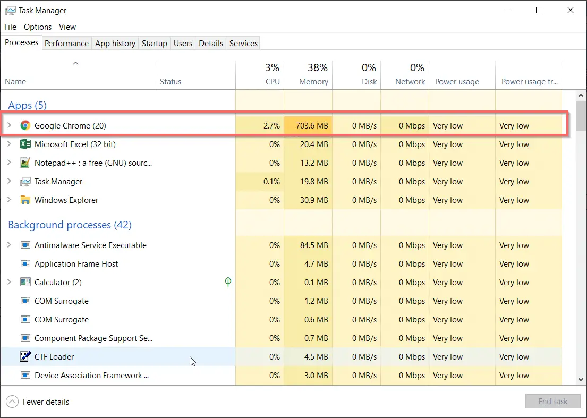Switch to the Details tab
This screenshot has height=418, width=587.
pyautogui.click(x=211, y=44)
